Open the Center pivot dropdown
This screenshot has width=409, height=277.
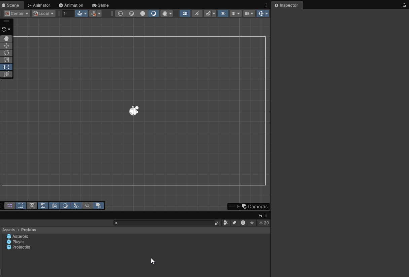(x=16, y=13)
